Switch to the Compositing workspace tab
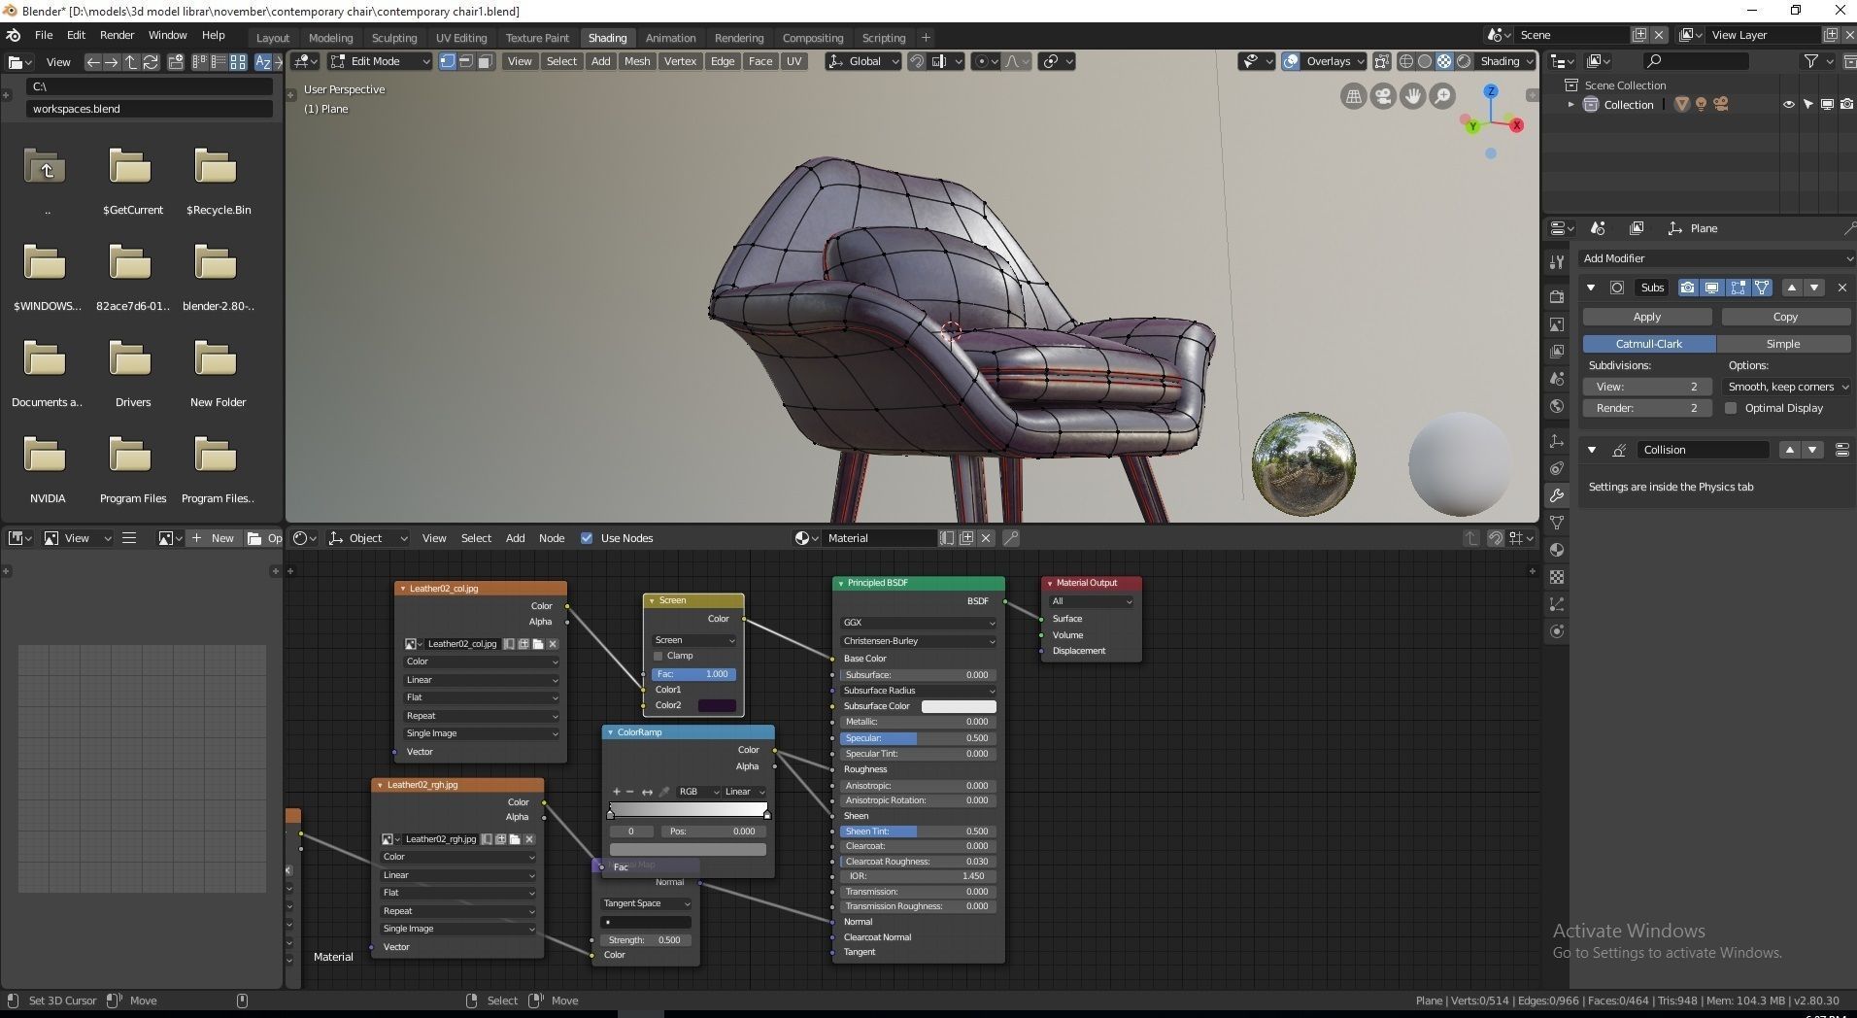1857x1018 pixels. pos(813,38)
